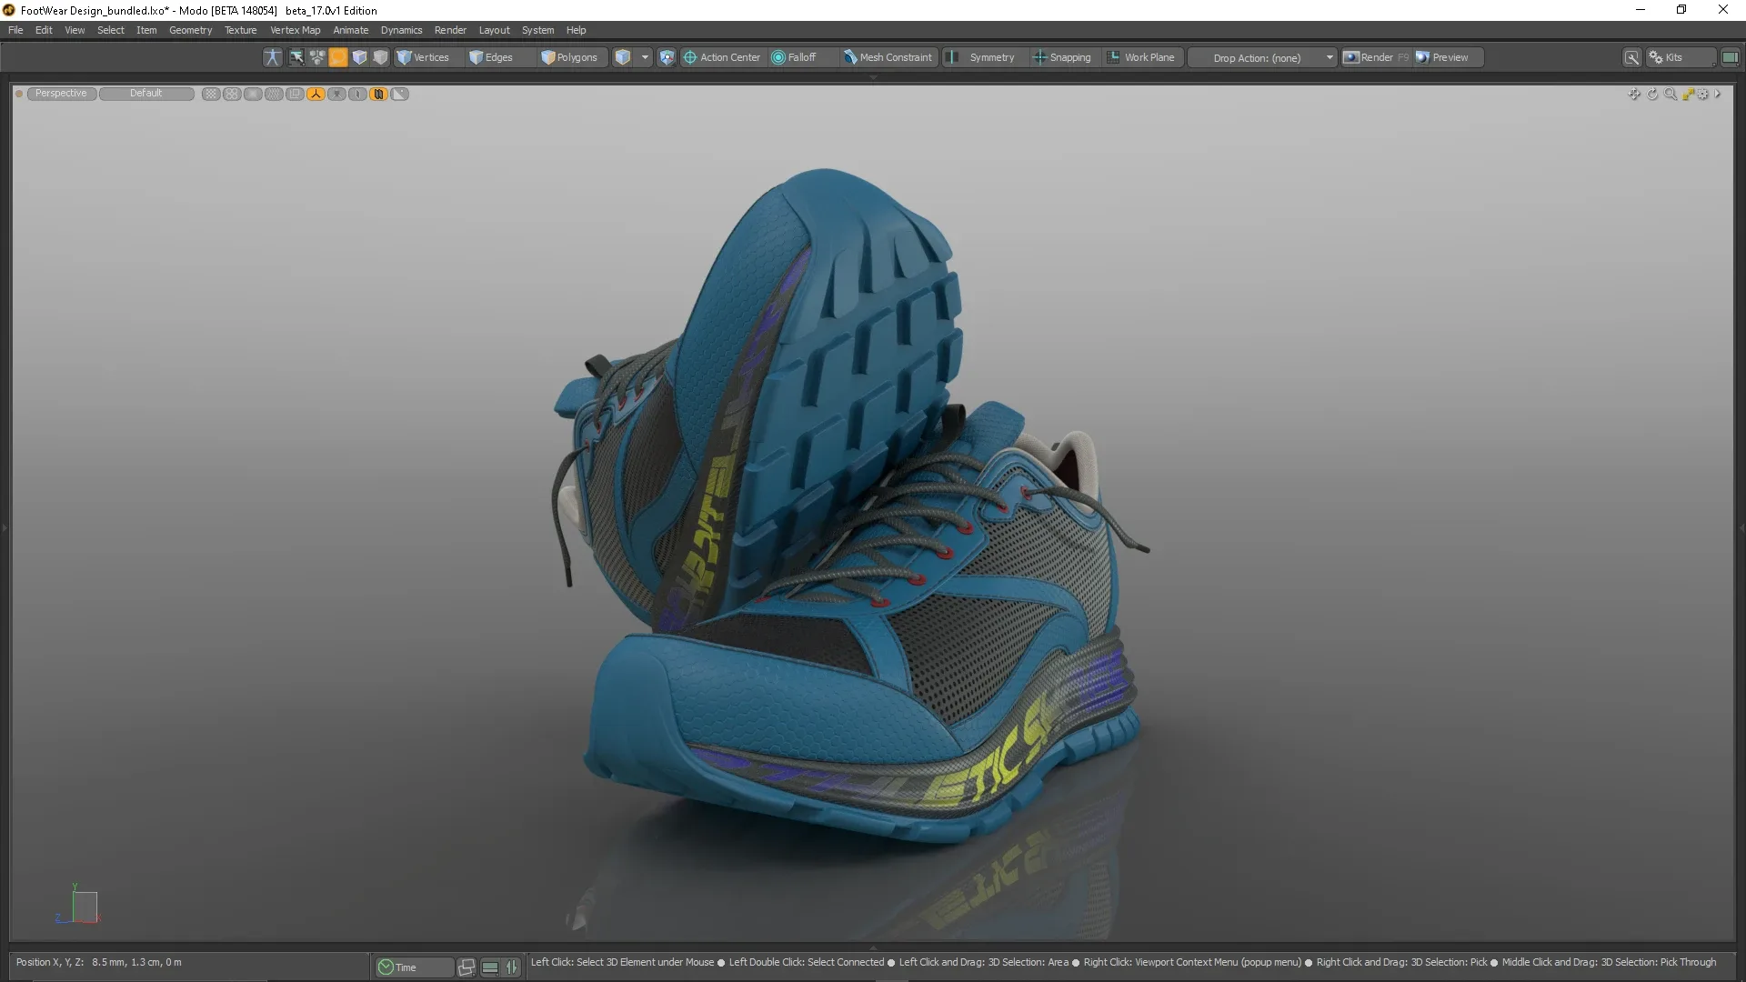Click the green bar icon in status bar
Screen dimensions: 1746x982
point(489,967)
